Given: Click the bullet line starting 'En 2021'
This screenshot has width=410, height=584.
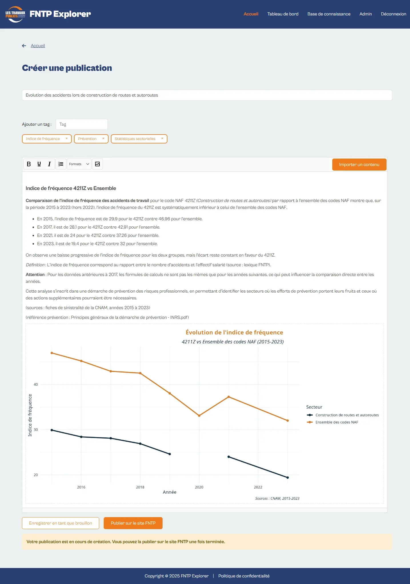Looking at the screenshot, I should (98, 235).
